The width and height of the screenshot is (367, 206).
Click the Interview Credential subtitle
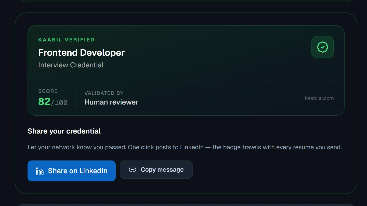coord(71,65)
